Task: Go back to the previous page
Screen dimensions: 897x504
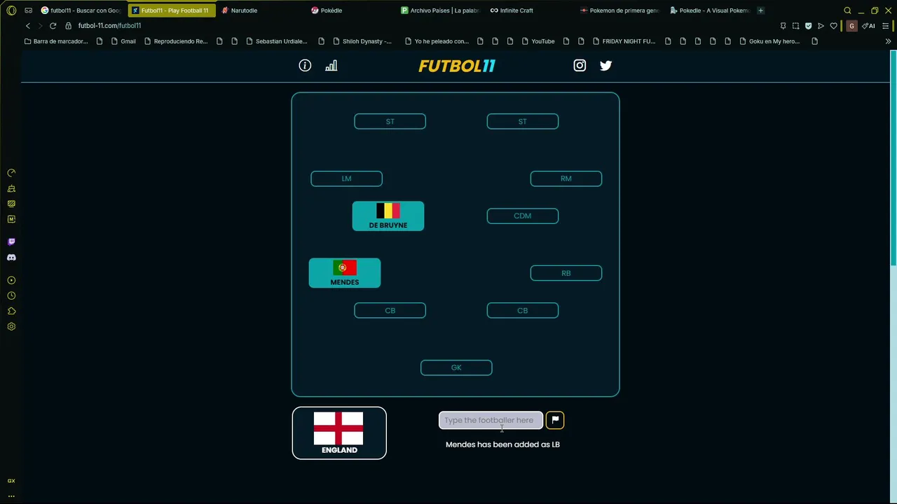Action: 28,26
